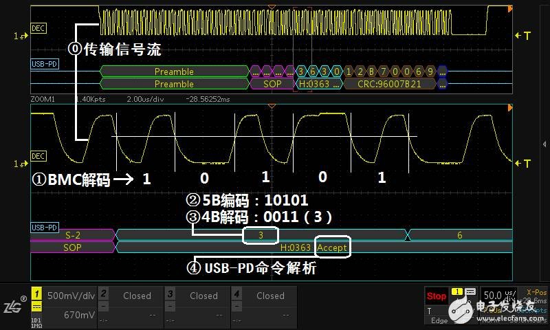Click orange trigger position marker atop zoom view
The image size is (550, 330).
pos(272,106)
